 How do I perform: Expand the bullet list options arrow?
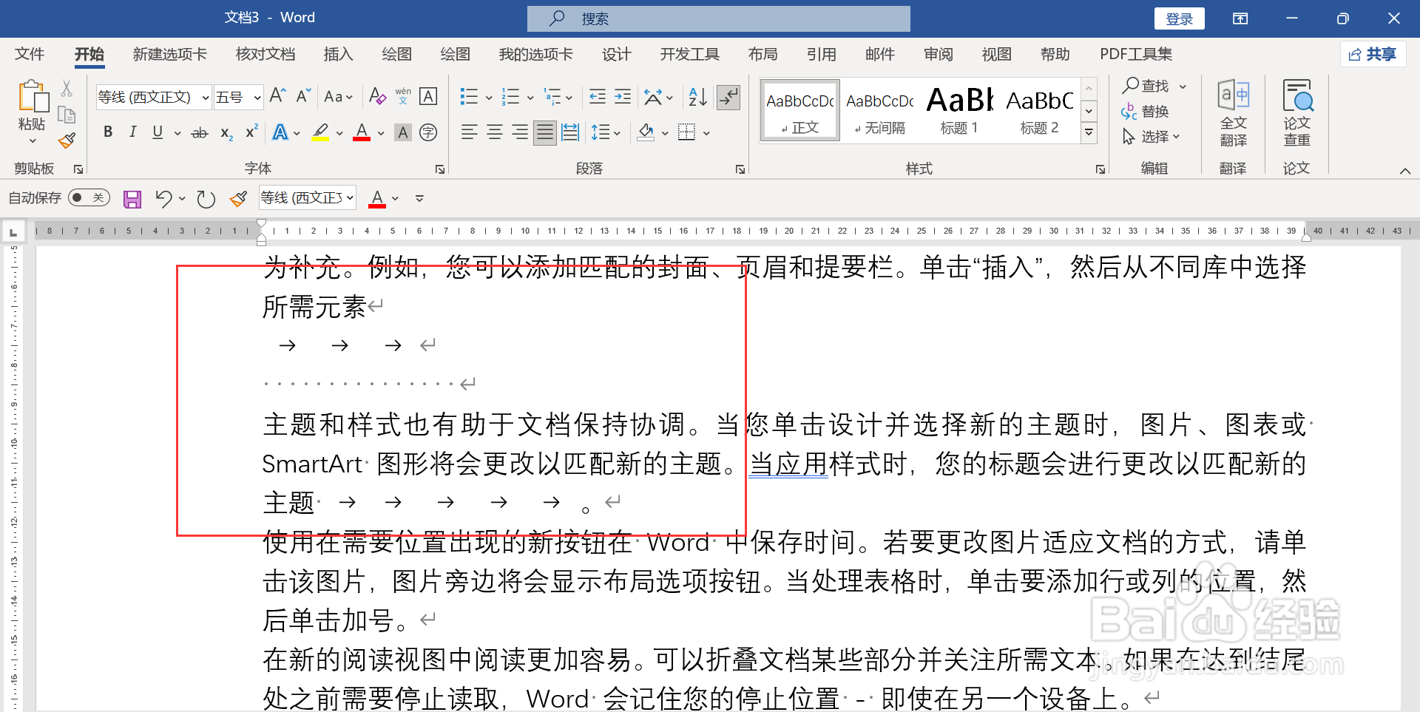click(489, 98)
